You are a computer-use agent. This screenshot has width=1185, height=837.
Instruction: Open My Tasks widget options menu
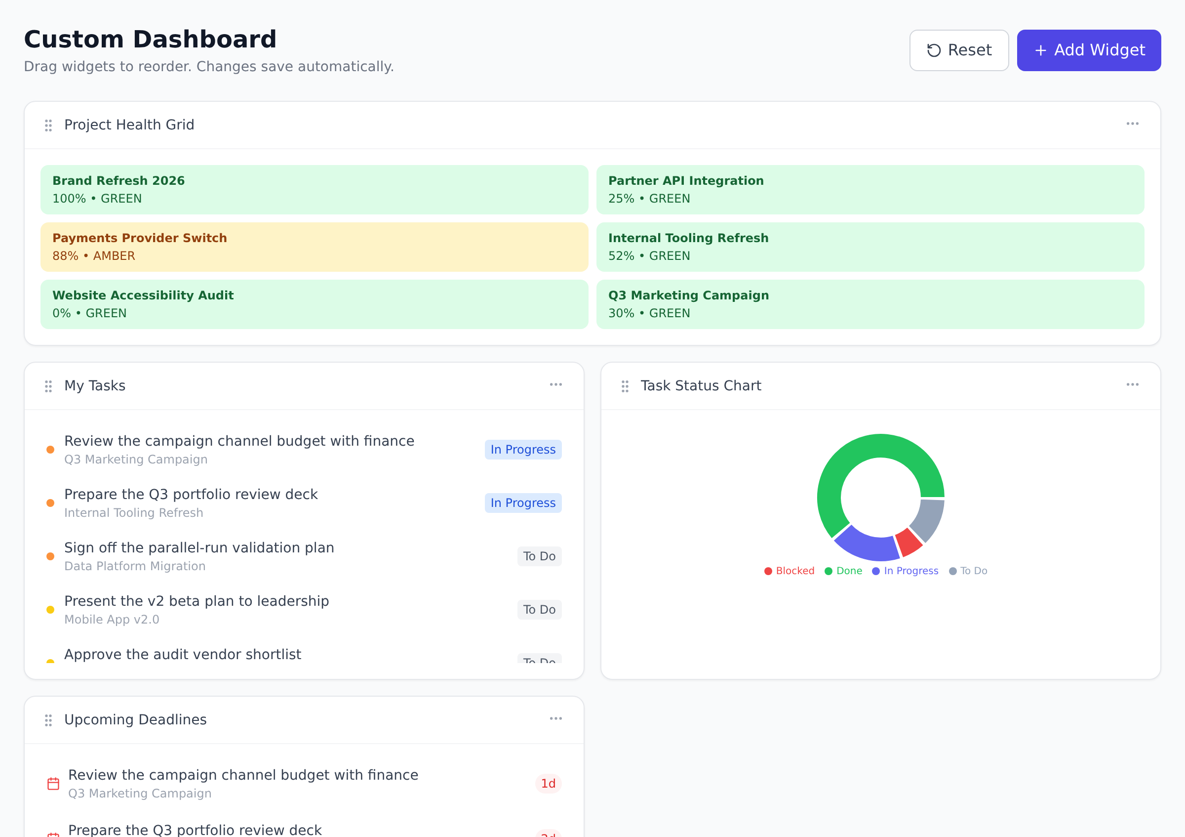point(556,385)
